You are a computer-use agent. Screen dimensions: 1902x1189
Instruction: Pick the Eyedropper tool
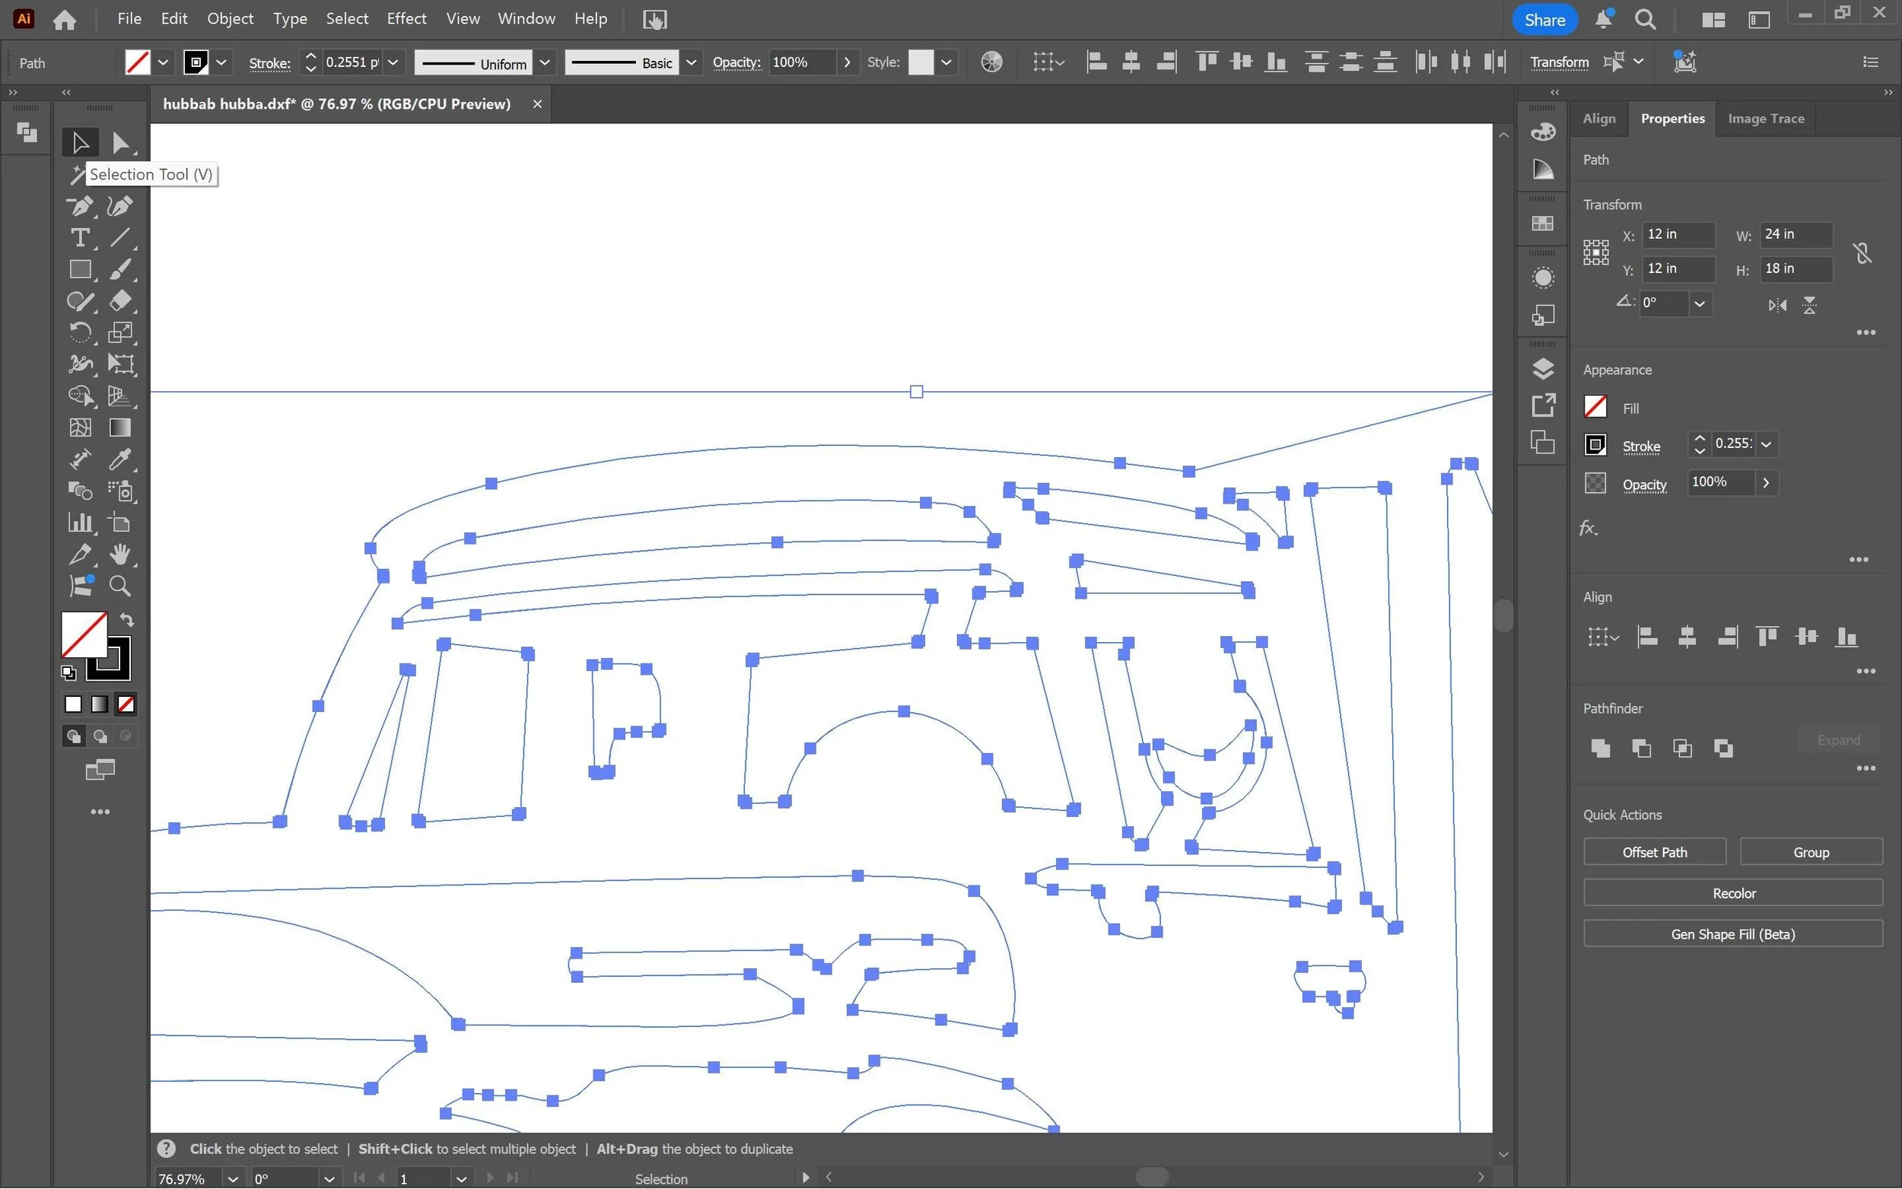pos(120,459)
